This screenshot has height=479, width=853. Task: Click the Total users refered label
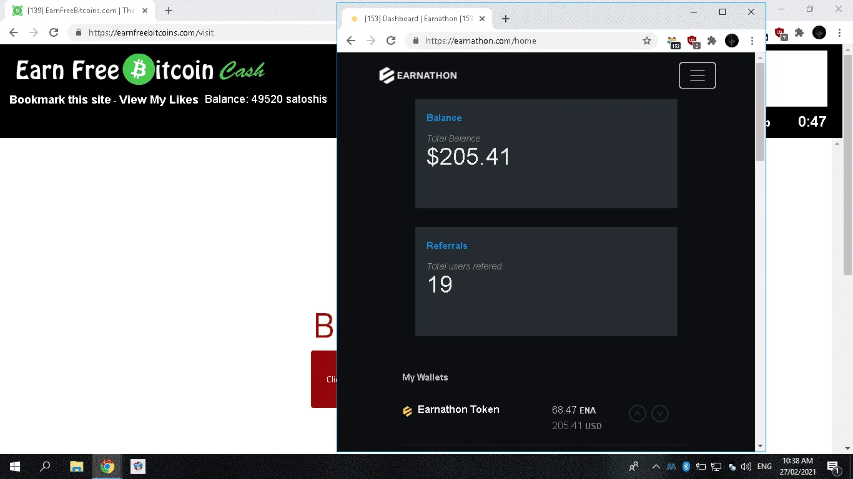pos(464,266)
